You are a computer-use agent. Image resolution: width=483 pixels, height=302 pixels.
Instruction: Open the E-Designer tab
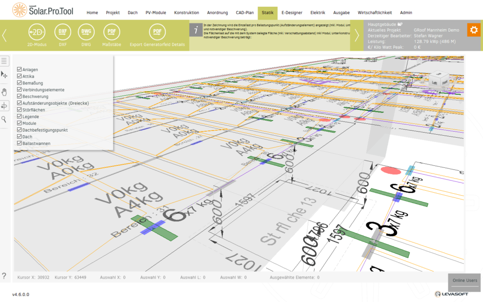point(292,13)
